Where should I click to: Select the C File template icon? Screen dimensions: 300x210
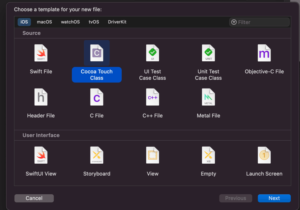click(x=97, y=97)
